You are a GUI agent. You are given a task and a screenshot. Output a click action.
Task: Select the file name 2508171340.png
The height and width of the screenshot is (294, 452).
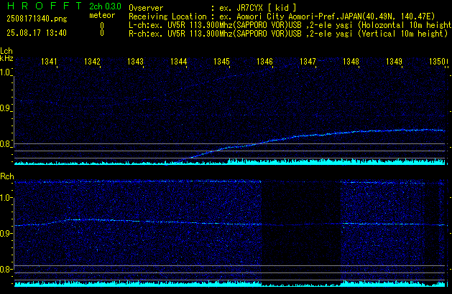pyautogui.click(x=37, y=19)
